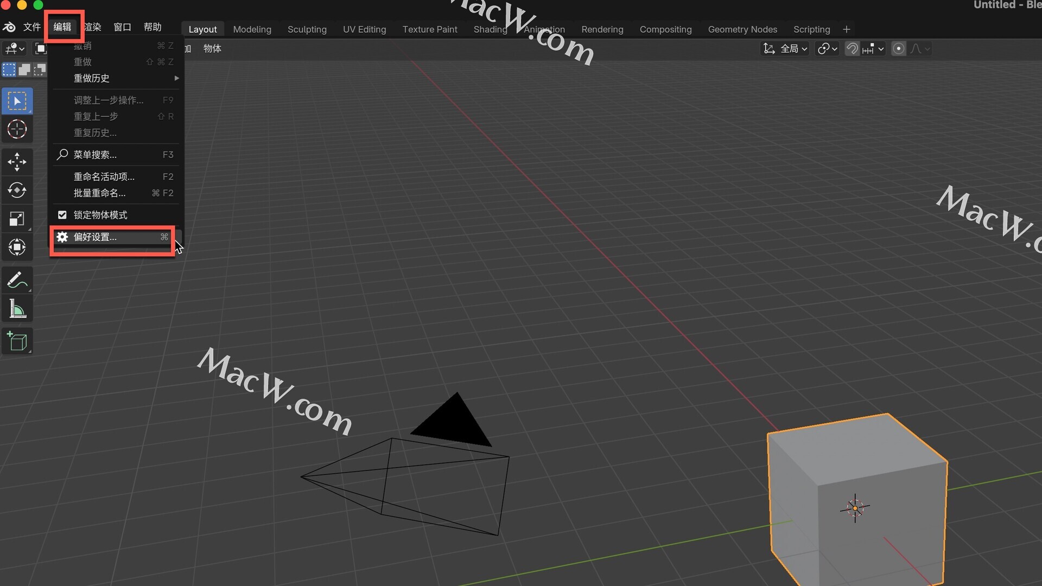This screenshot has height=586, width=1042.
Task: Open the proportional falloff dropdown
Action: pyautogui.click(x=920, y=49)
